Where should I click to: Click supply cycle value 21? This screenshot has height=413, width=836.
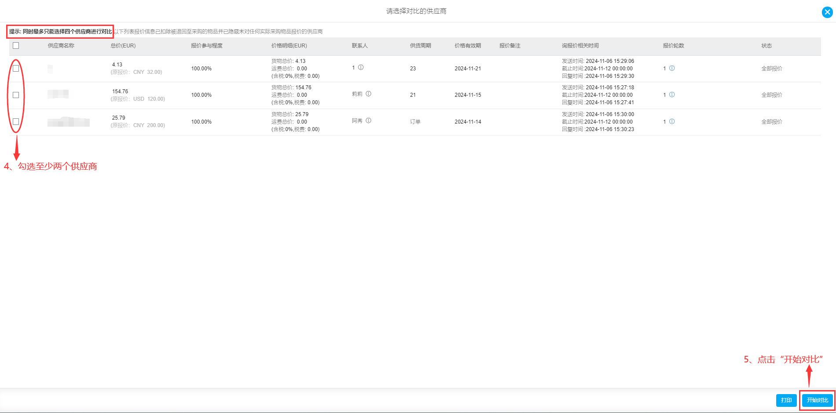413,95
